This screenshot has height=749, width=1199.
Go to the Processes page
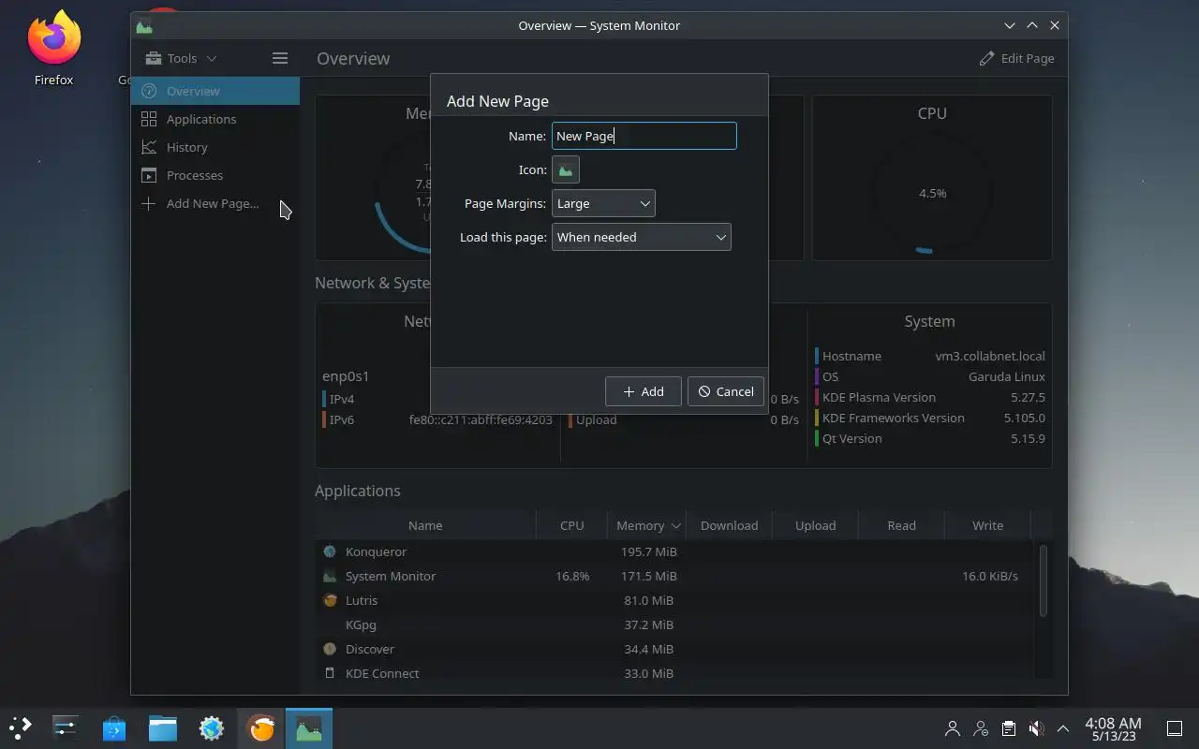pyautogui.click(x=215, y=175)
